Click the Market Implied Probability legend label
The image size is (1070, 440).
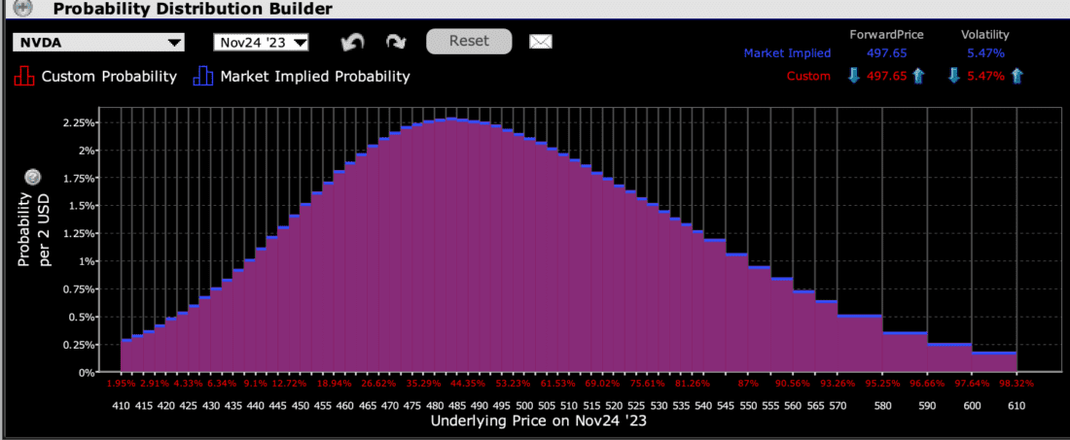coord(314,77)
